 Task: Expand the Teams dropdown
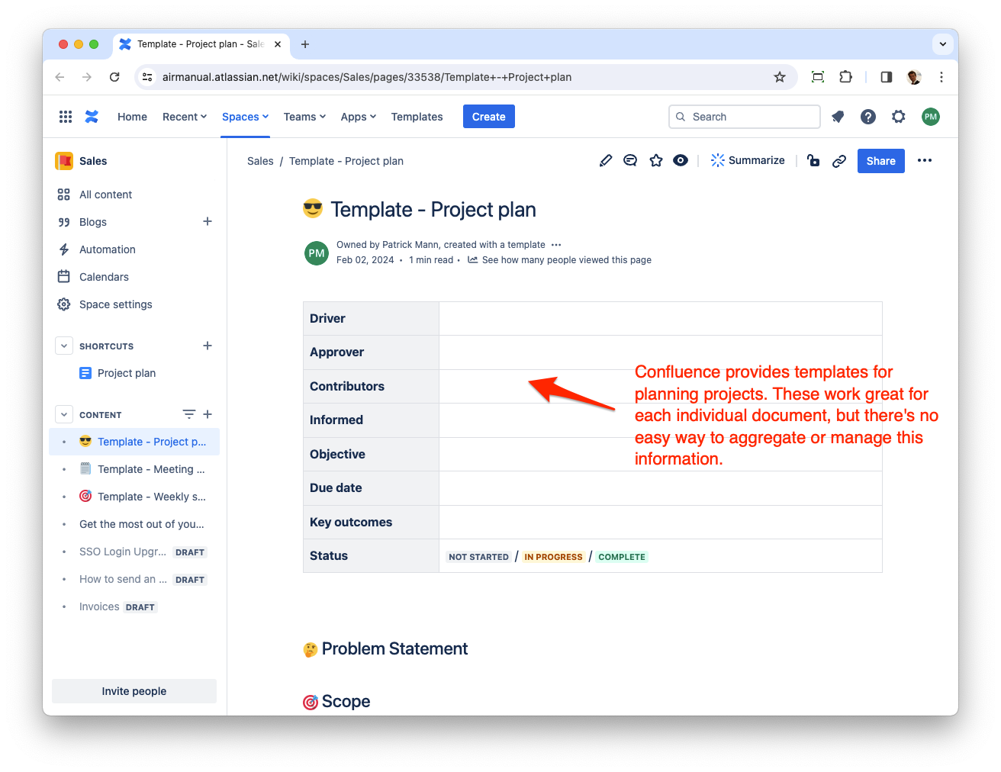coord(304,117)
